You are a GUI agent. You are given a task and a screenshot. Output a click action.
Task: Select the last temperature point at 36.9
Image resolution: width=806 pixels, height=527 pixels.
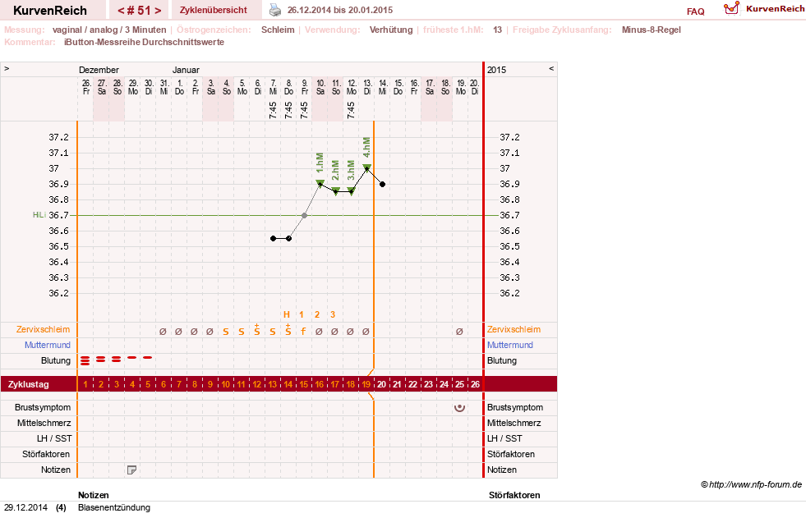(382, 184)
